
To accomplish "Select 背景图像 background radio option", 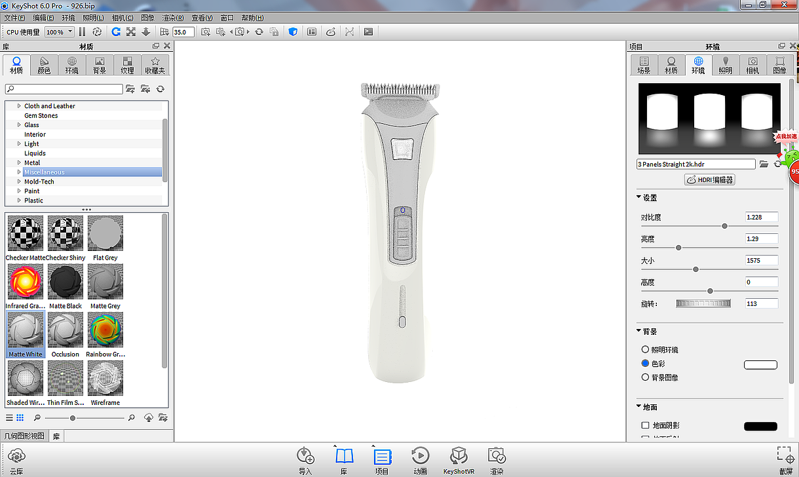I will click(645, 377).
